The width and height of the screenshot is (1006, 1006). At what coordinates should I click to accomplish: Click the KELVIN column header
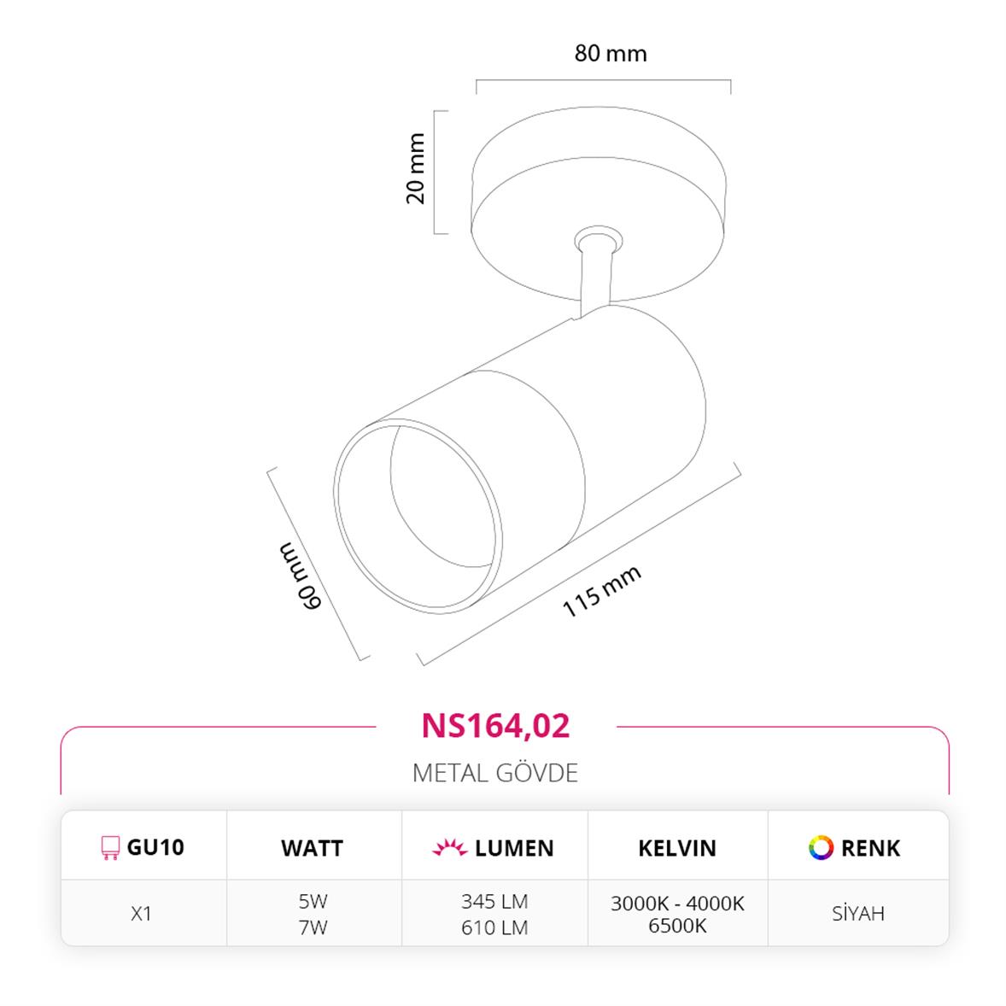pos(677,848)
